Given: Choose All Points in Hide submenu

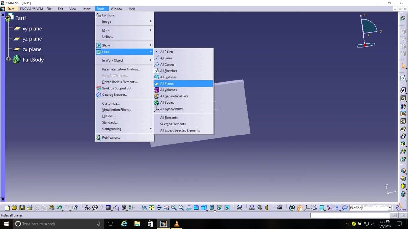Looking at the screenshot, I should 183,52.
